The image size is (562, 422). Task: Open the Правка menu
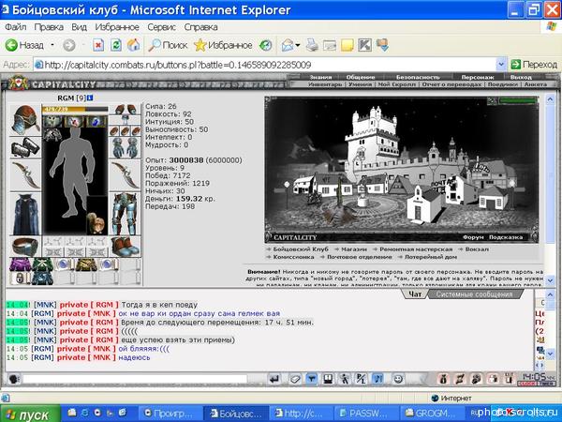click(49, 27)
